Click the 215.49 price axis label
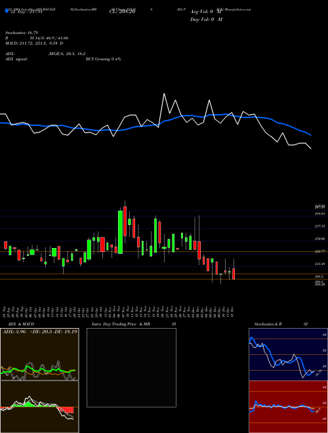The height and width of the screenshot is (433, 328). 319,264
